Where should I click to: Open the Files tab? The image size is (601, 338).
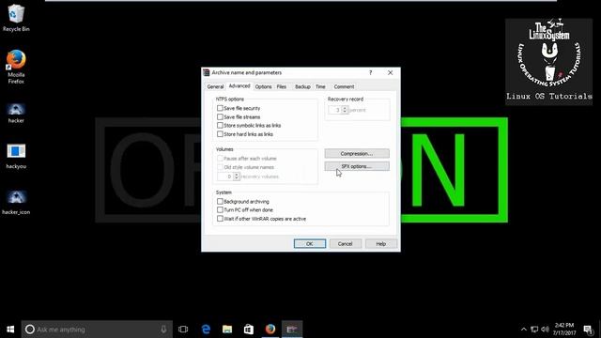[282, 87]
